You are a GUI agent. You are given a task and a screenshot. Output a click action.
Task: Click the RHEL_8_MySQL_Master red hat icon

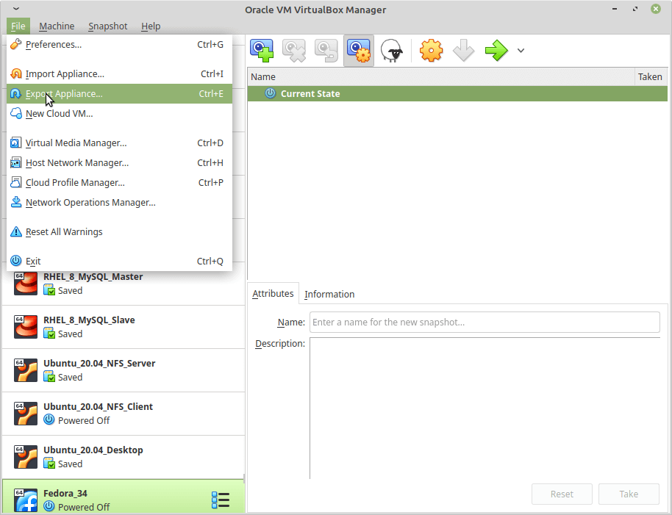pyautogui.click(x=25, y=284)
